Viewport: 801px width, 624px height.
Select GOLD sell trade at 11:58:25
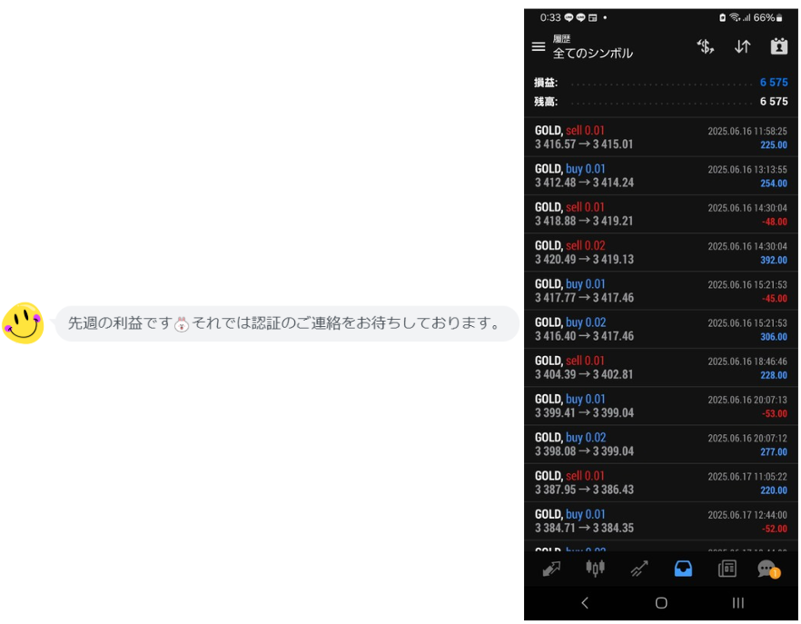pyautogui.click(x=660, y=137)
